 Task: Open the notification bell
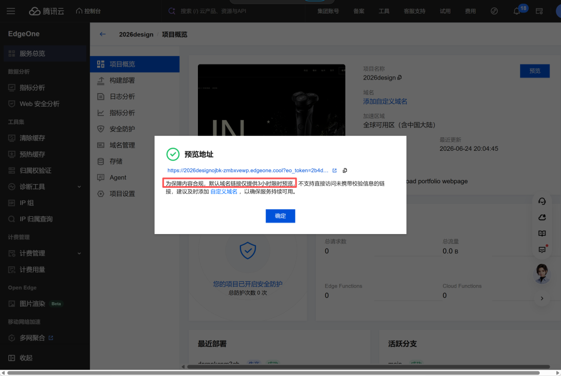point(516,11)
